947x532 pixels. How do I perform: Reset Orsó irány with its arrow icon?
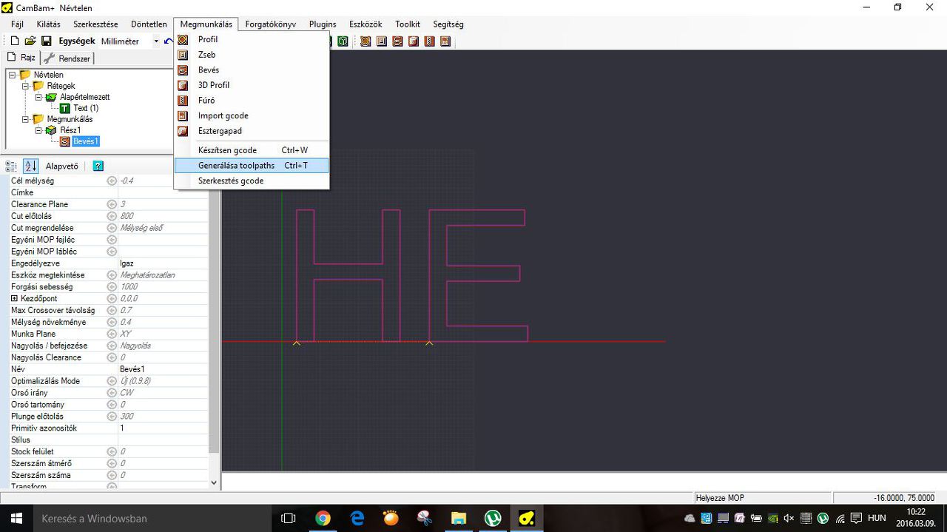pos(112,392)
